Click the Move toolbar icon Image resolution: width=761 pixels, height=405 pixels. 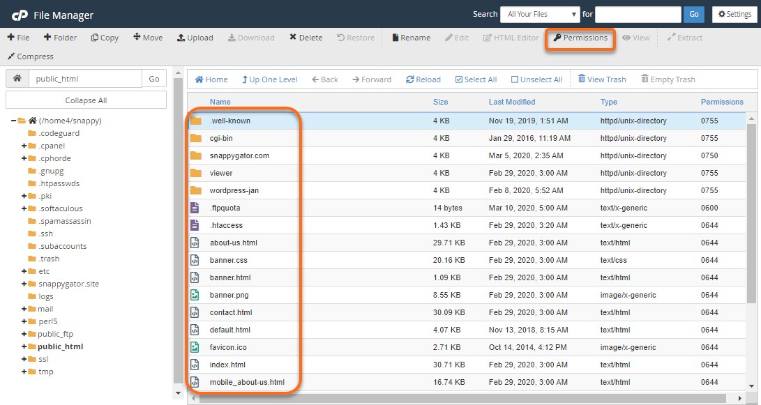[148, 38]
